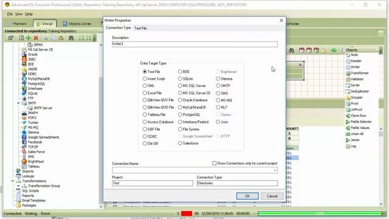Open the Help menu

coord(29,14)
